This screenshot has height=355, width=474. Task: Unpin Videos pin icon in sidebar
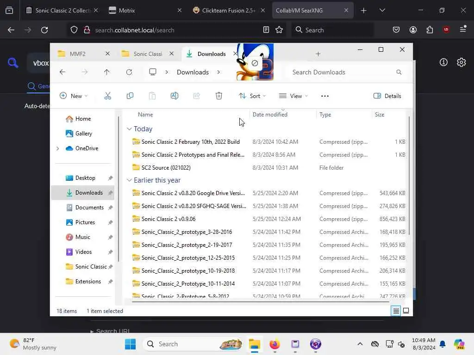click(x=110, y=252)
